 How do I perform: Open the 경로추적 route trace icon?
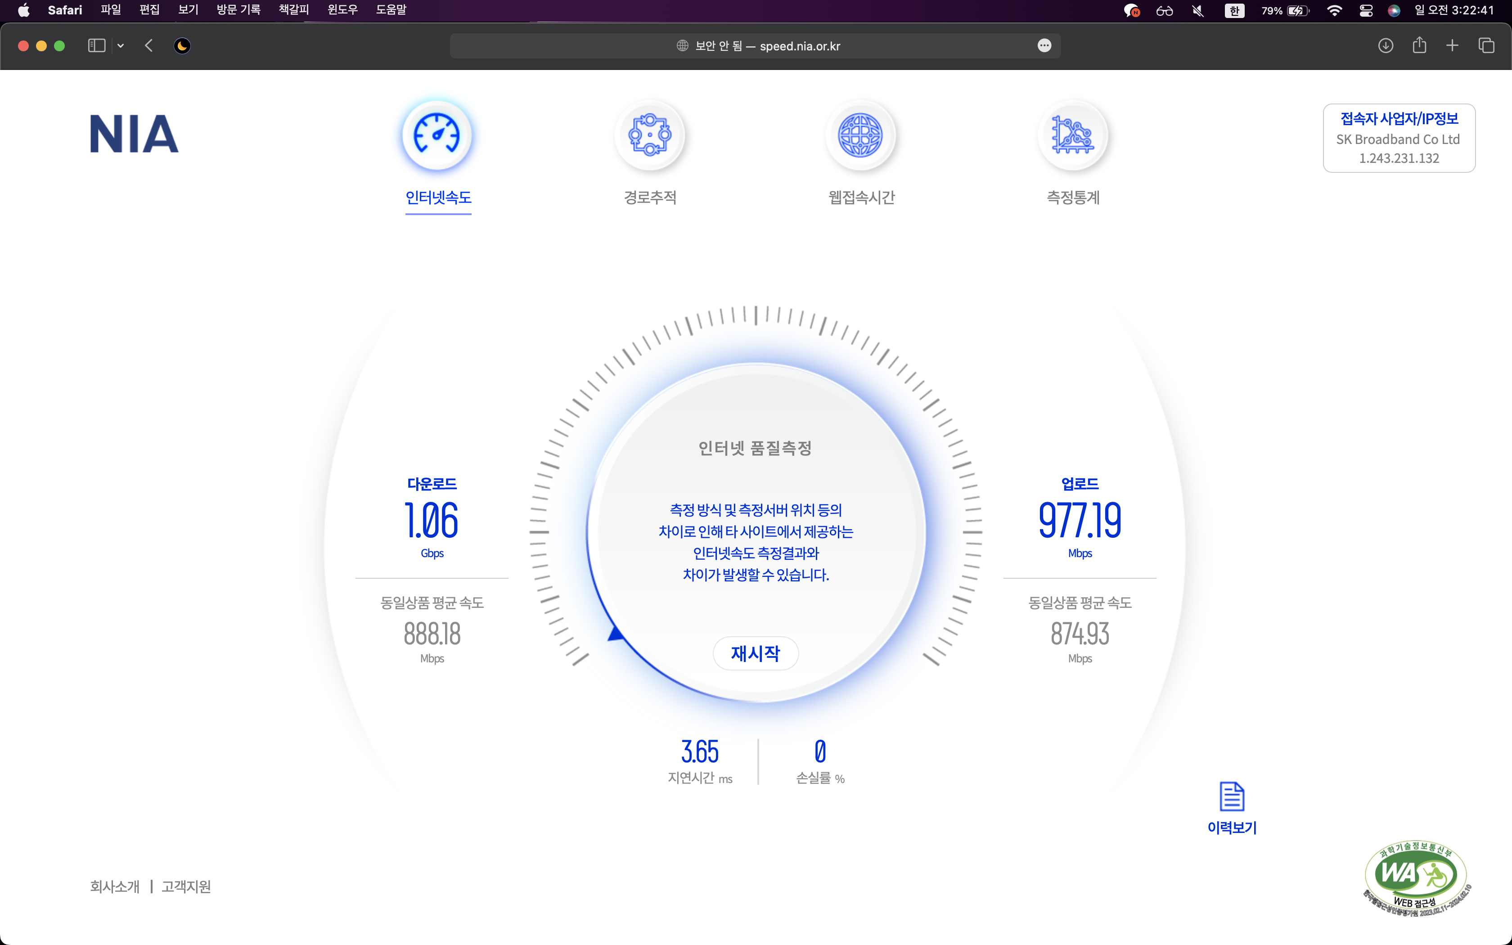pos(650,135)
